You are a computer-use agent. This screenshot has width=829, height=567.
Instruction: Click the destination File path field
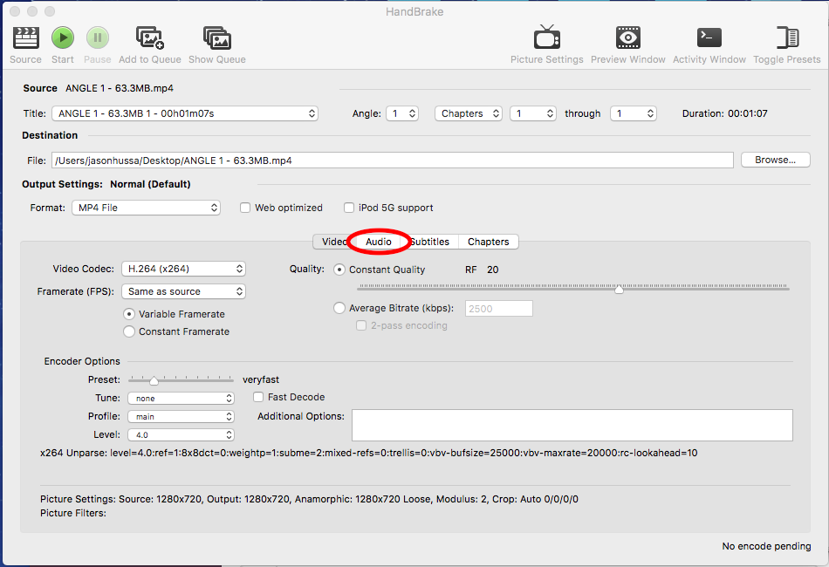pos(393,161)
